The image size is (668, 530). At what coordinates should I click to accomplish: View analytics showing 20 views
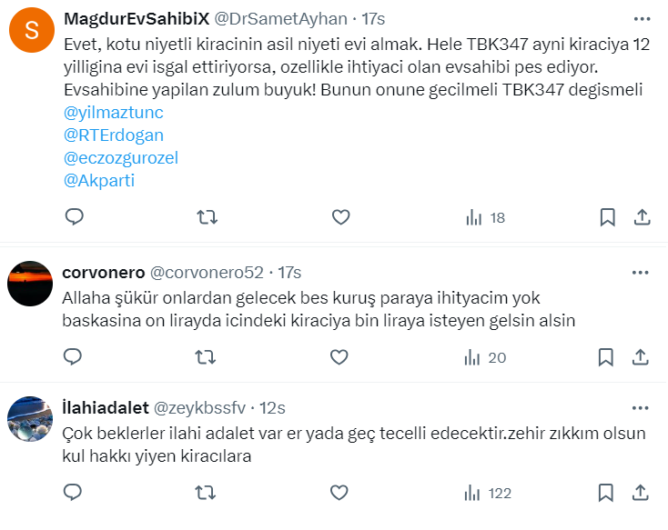click(485, 357)
